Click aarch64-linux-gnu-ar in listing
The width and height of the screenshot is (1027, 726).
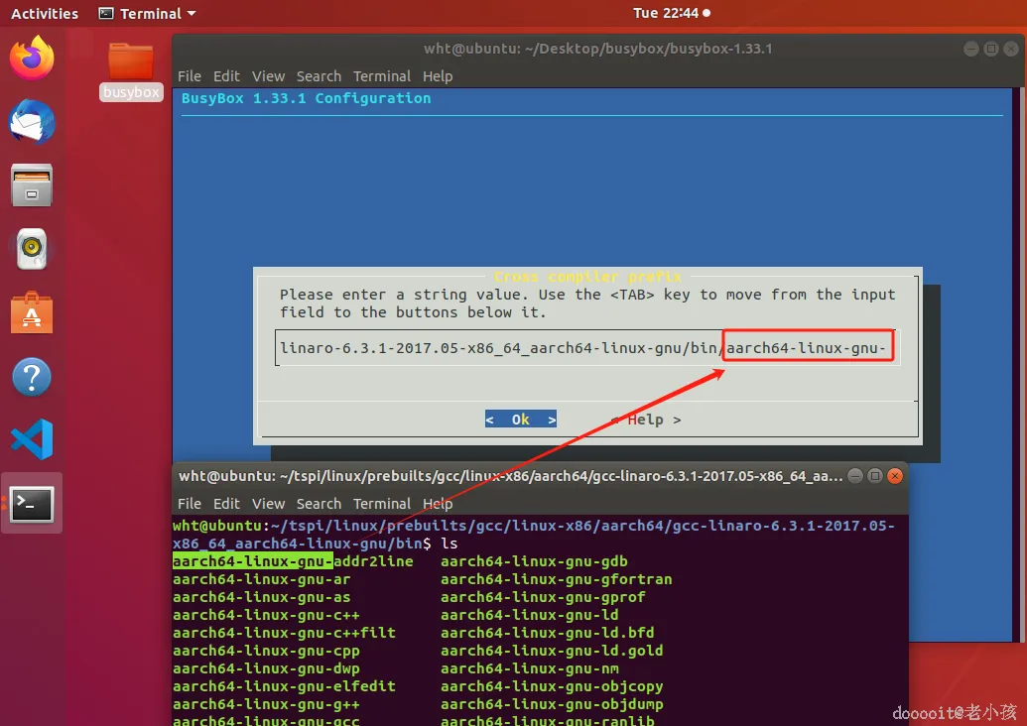261,579
